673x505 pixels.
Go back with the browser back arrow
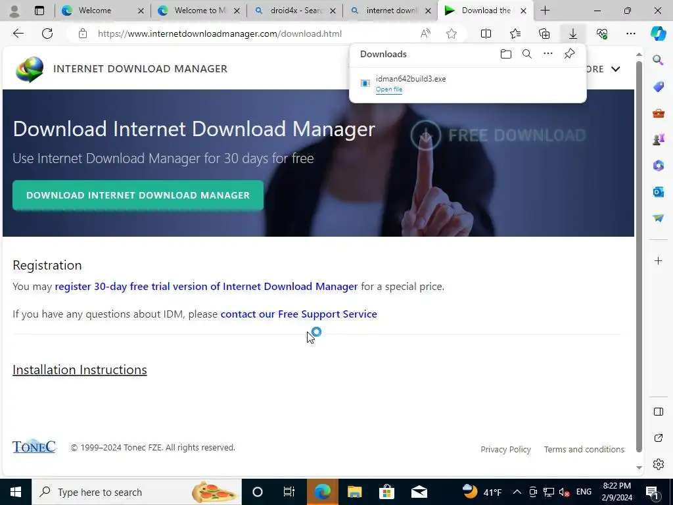[18, 34]
